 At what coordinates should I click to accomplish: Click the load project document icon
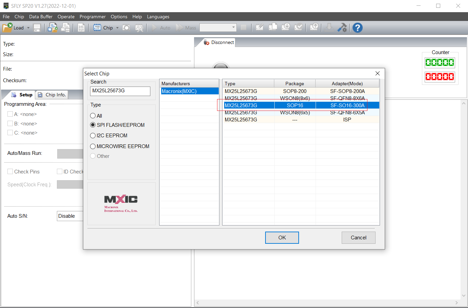[52, 28]
